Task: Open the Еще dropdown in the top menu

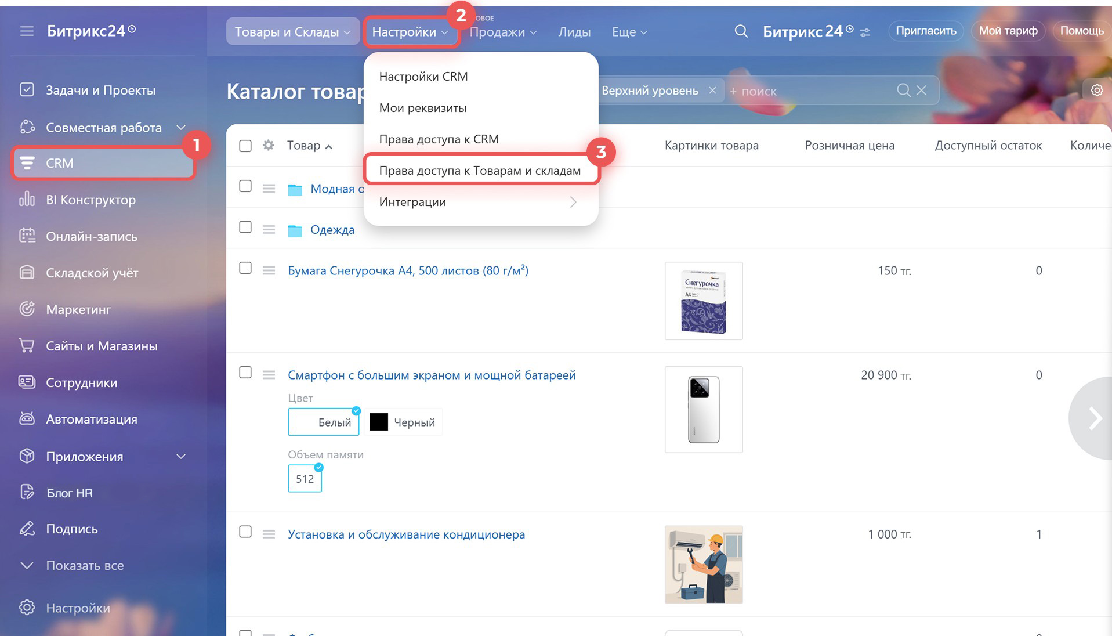Action: click(629, 32)
